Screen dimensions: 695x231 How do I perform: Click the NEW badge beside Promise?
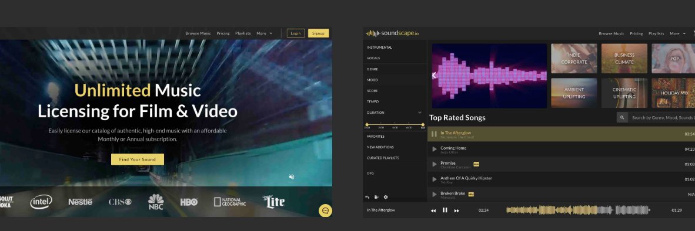point(476,164)
